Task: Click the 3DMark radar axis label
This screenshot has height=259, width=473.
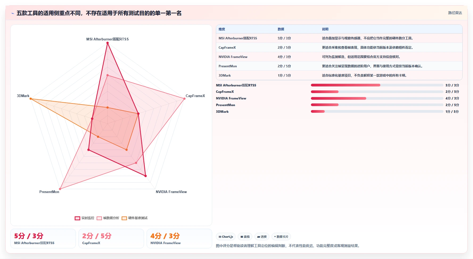Action: pyautogui.click(x=23, y=96)
